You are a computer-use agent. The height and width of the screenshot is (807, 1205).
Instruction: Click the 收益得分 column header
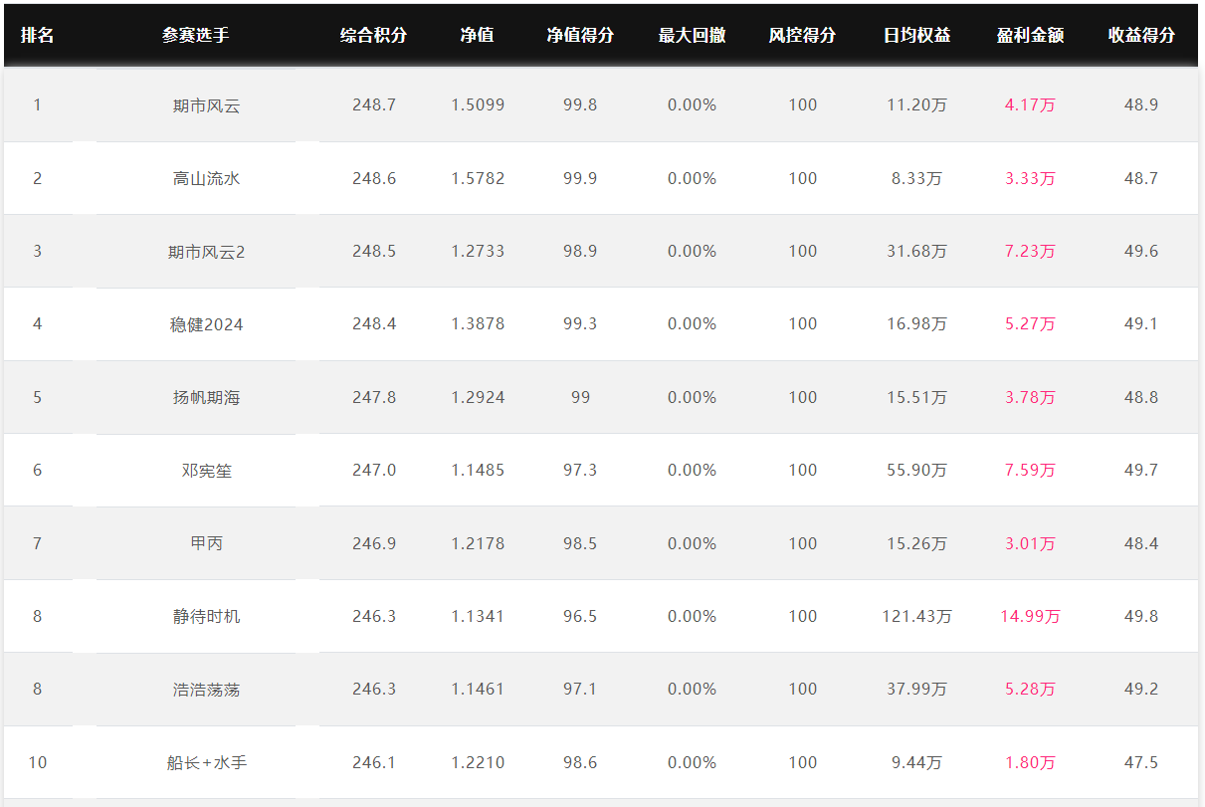[x=1141, y=35]
